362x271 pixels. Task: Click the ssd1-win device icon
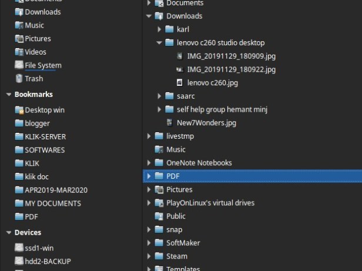click(x=19, y=247)
